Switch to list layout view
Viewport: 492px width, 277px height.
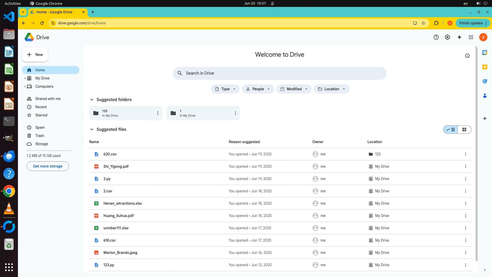450,130
